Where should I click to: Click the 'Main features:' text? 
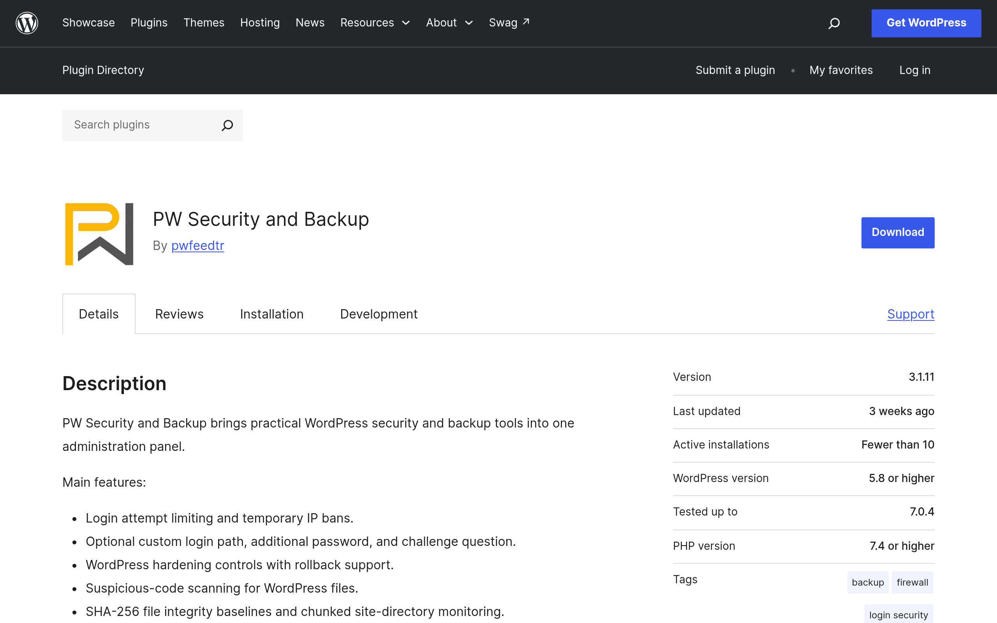coord(104,482)
